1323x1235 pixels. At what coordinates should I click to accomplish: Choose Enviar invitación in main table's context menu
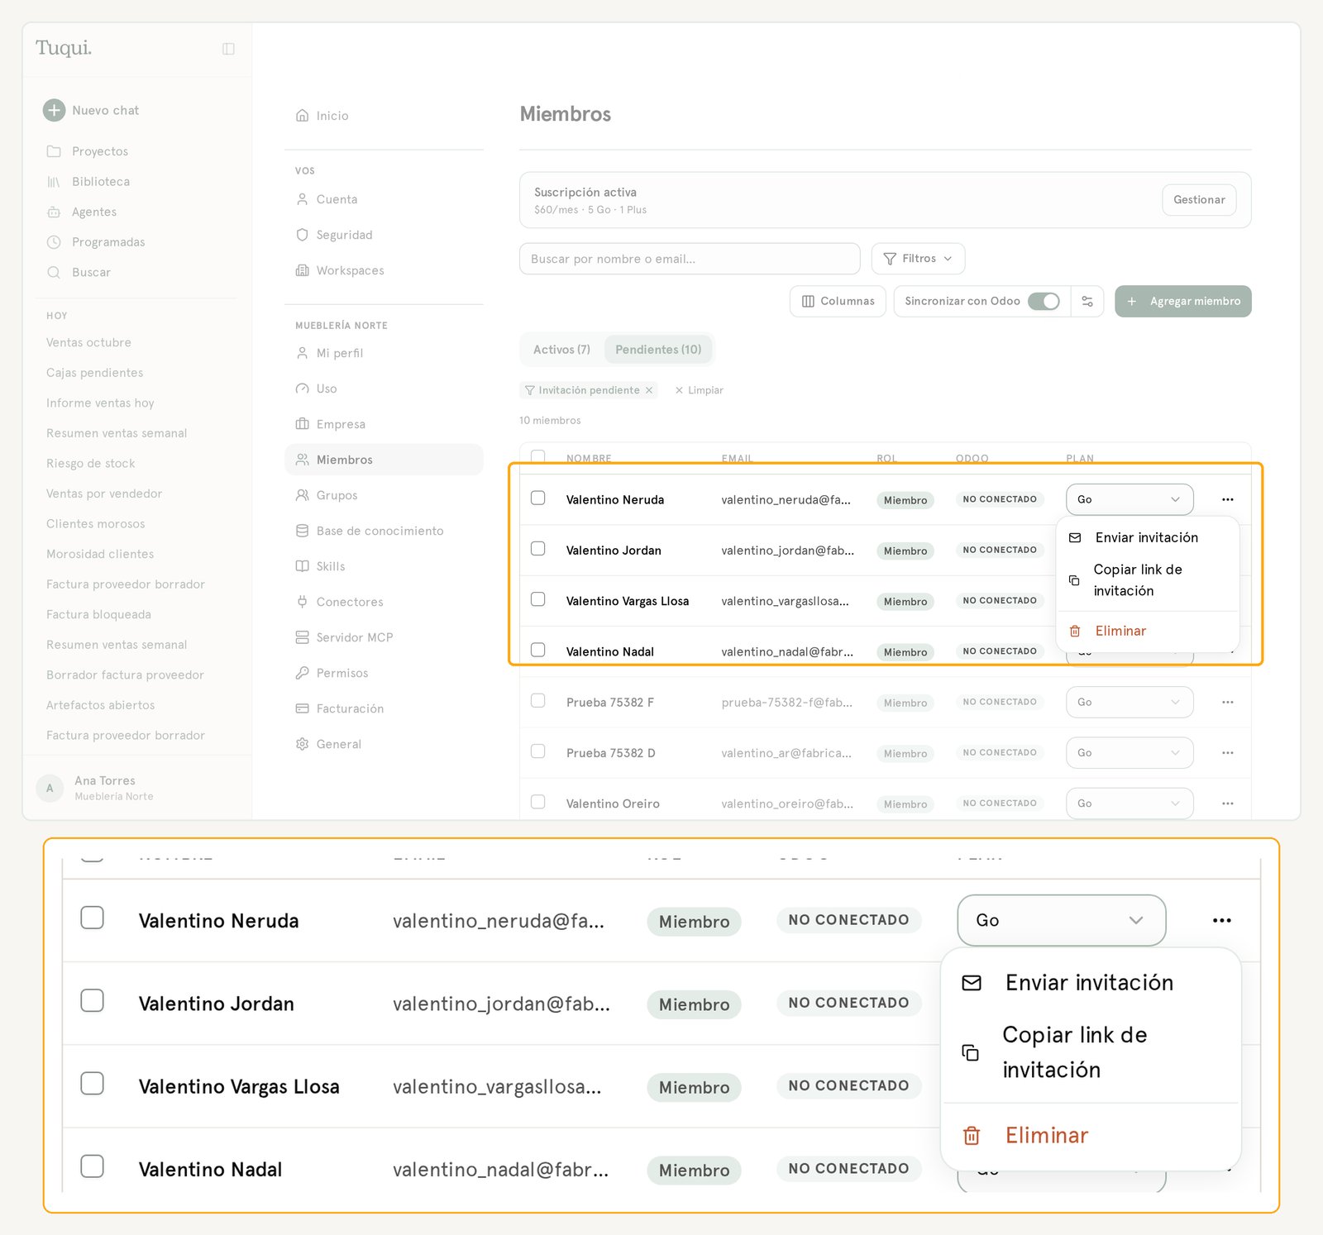[x=1147, y=538]
